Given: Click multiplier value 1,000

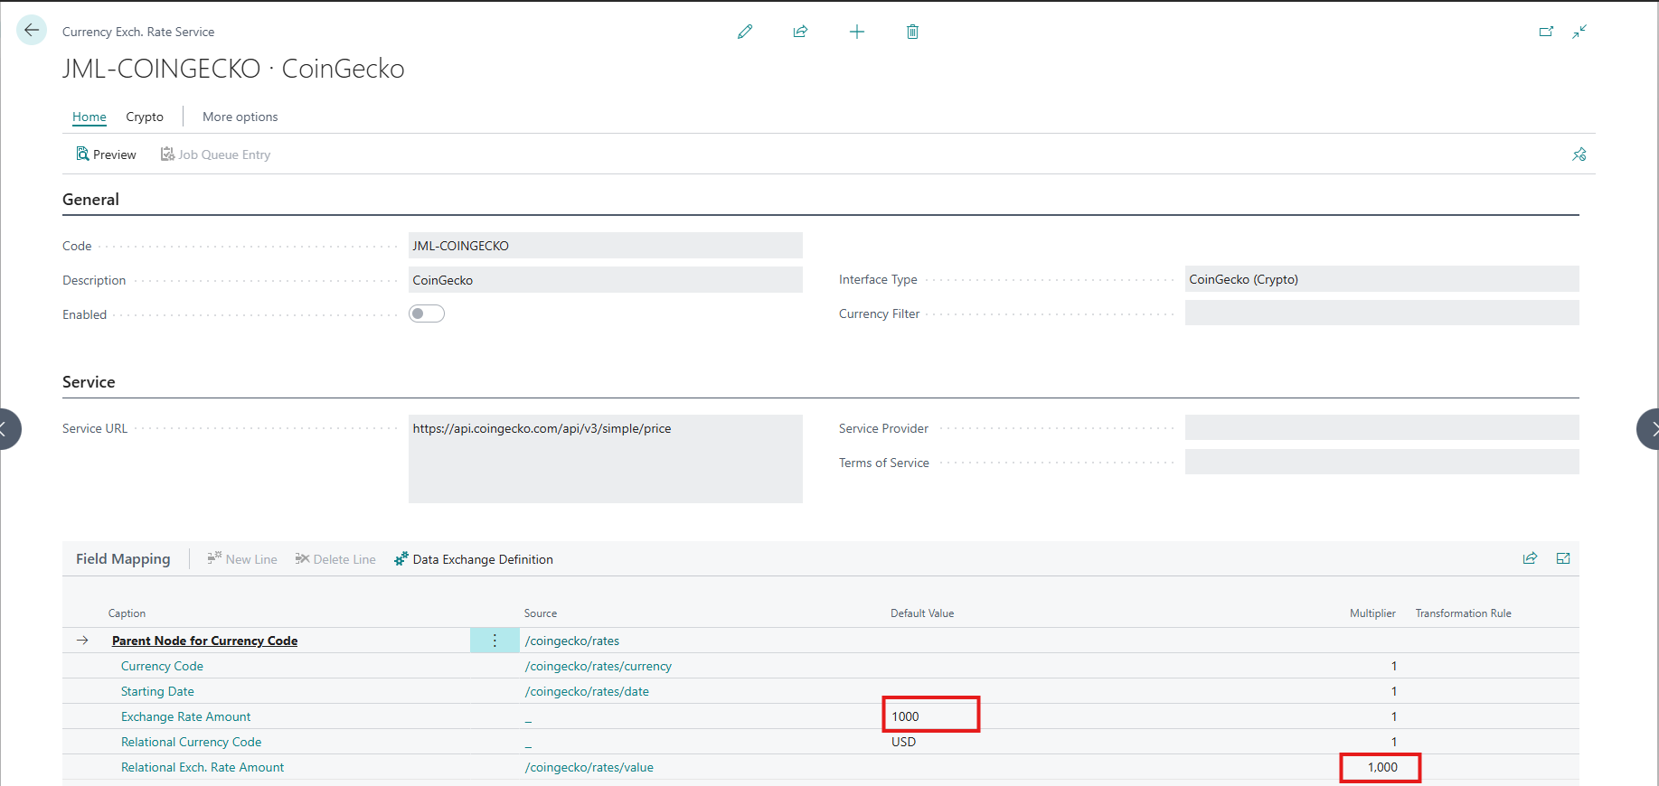Looking at the screenshot, I should click(x=1381, y=767).
